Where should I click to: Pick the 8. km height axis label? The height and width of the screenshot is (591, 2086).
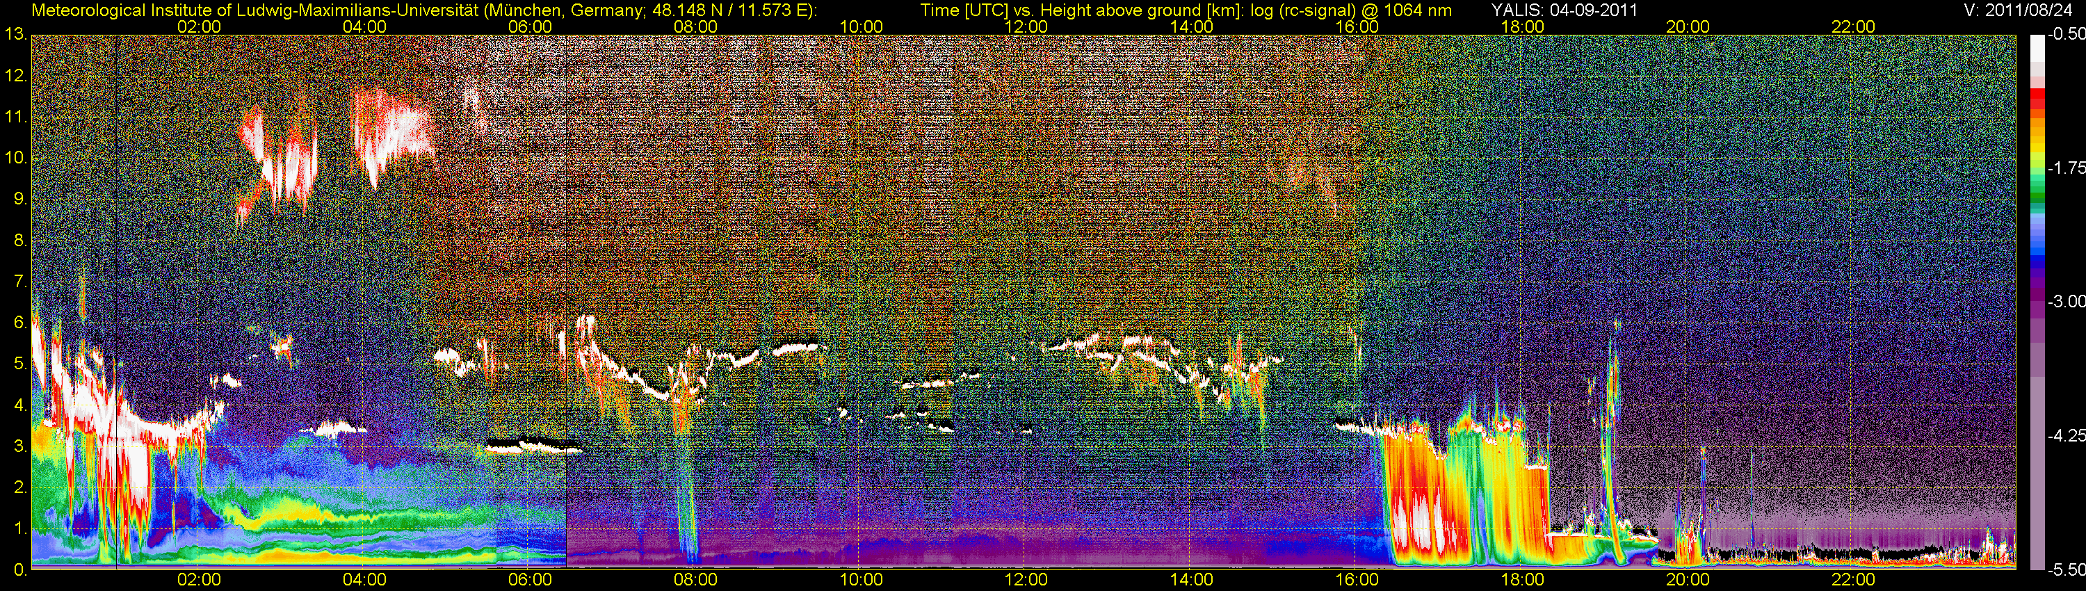(x=20, y=241)
